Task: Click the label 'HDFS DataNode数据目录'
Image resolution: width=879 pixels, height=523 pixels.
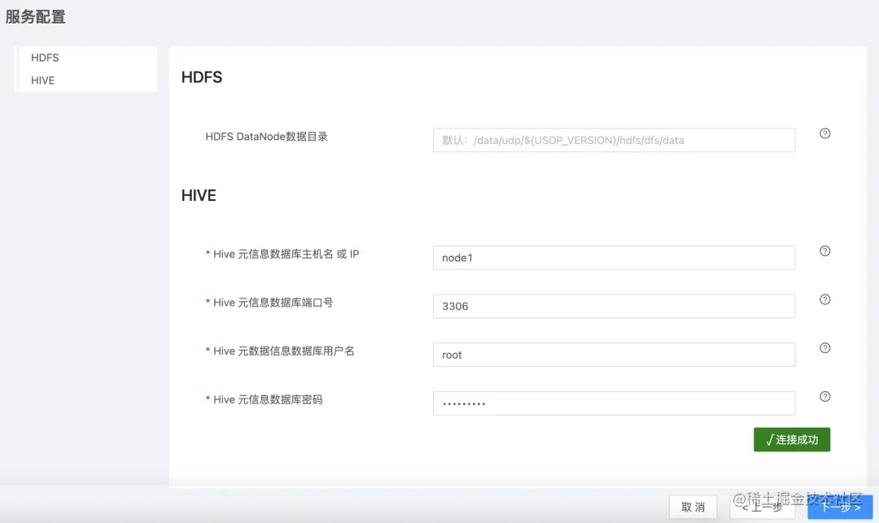Action: (x=266, y=137)
